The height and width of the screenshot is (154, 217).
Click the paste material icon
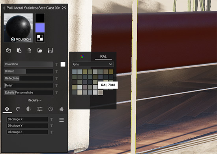[19, 50]
